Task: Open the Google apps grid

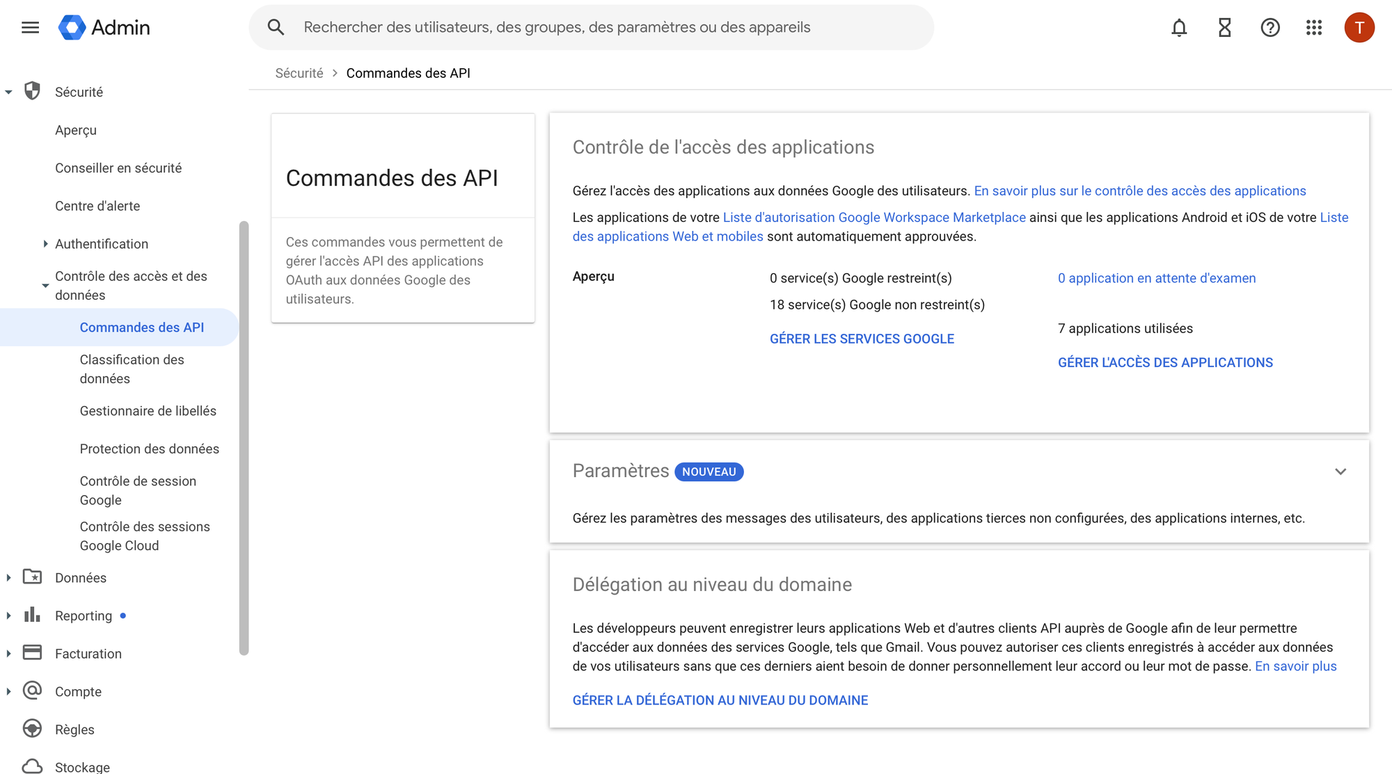Action: pyautogui.click(x=1314, y=27)
